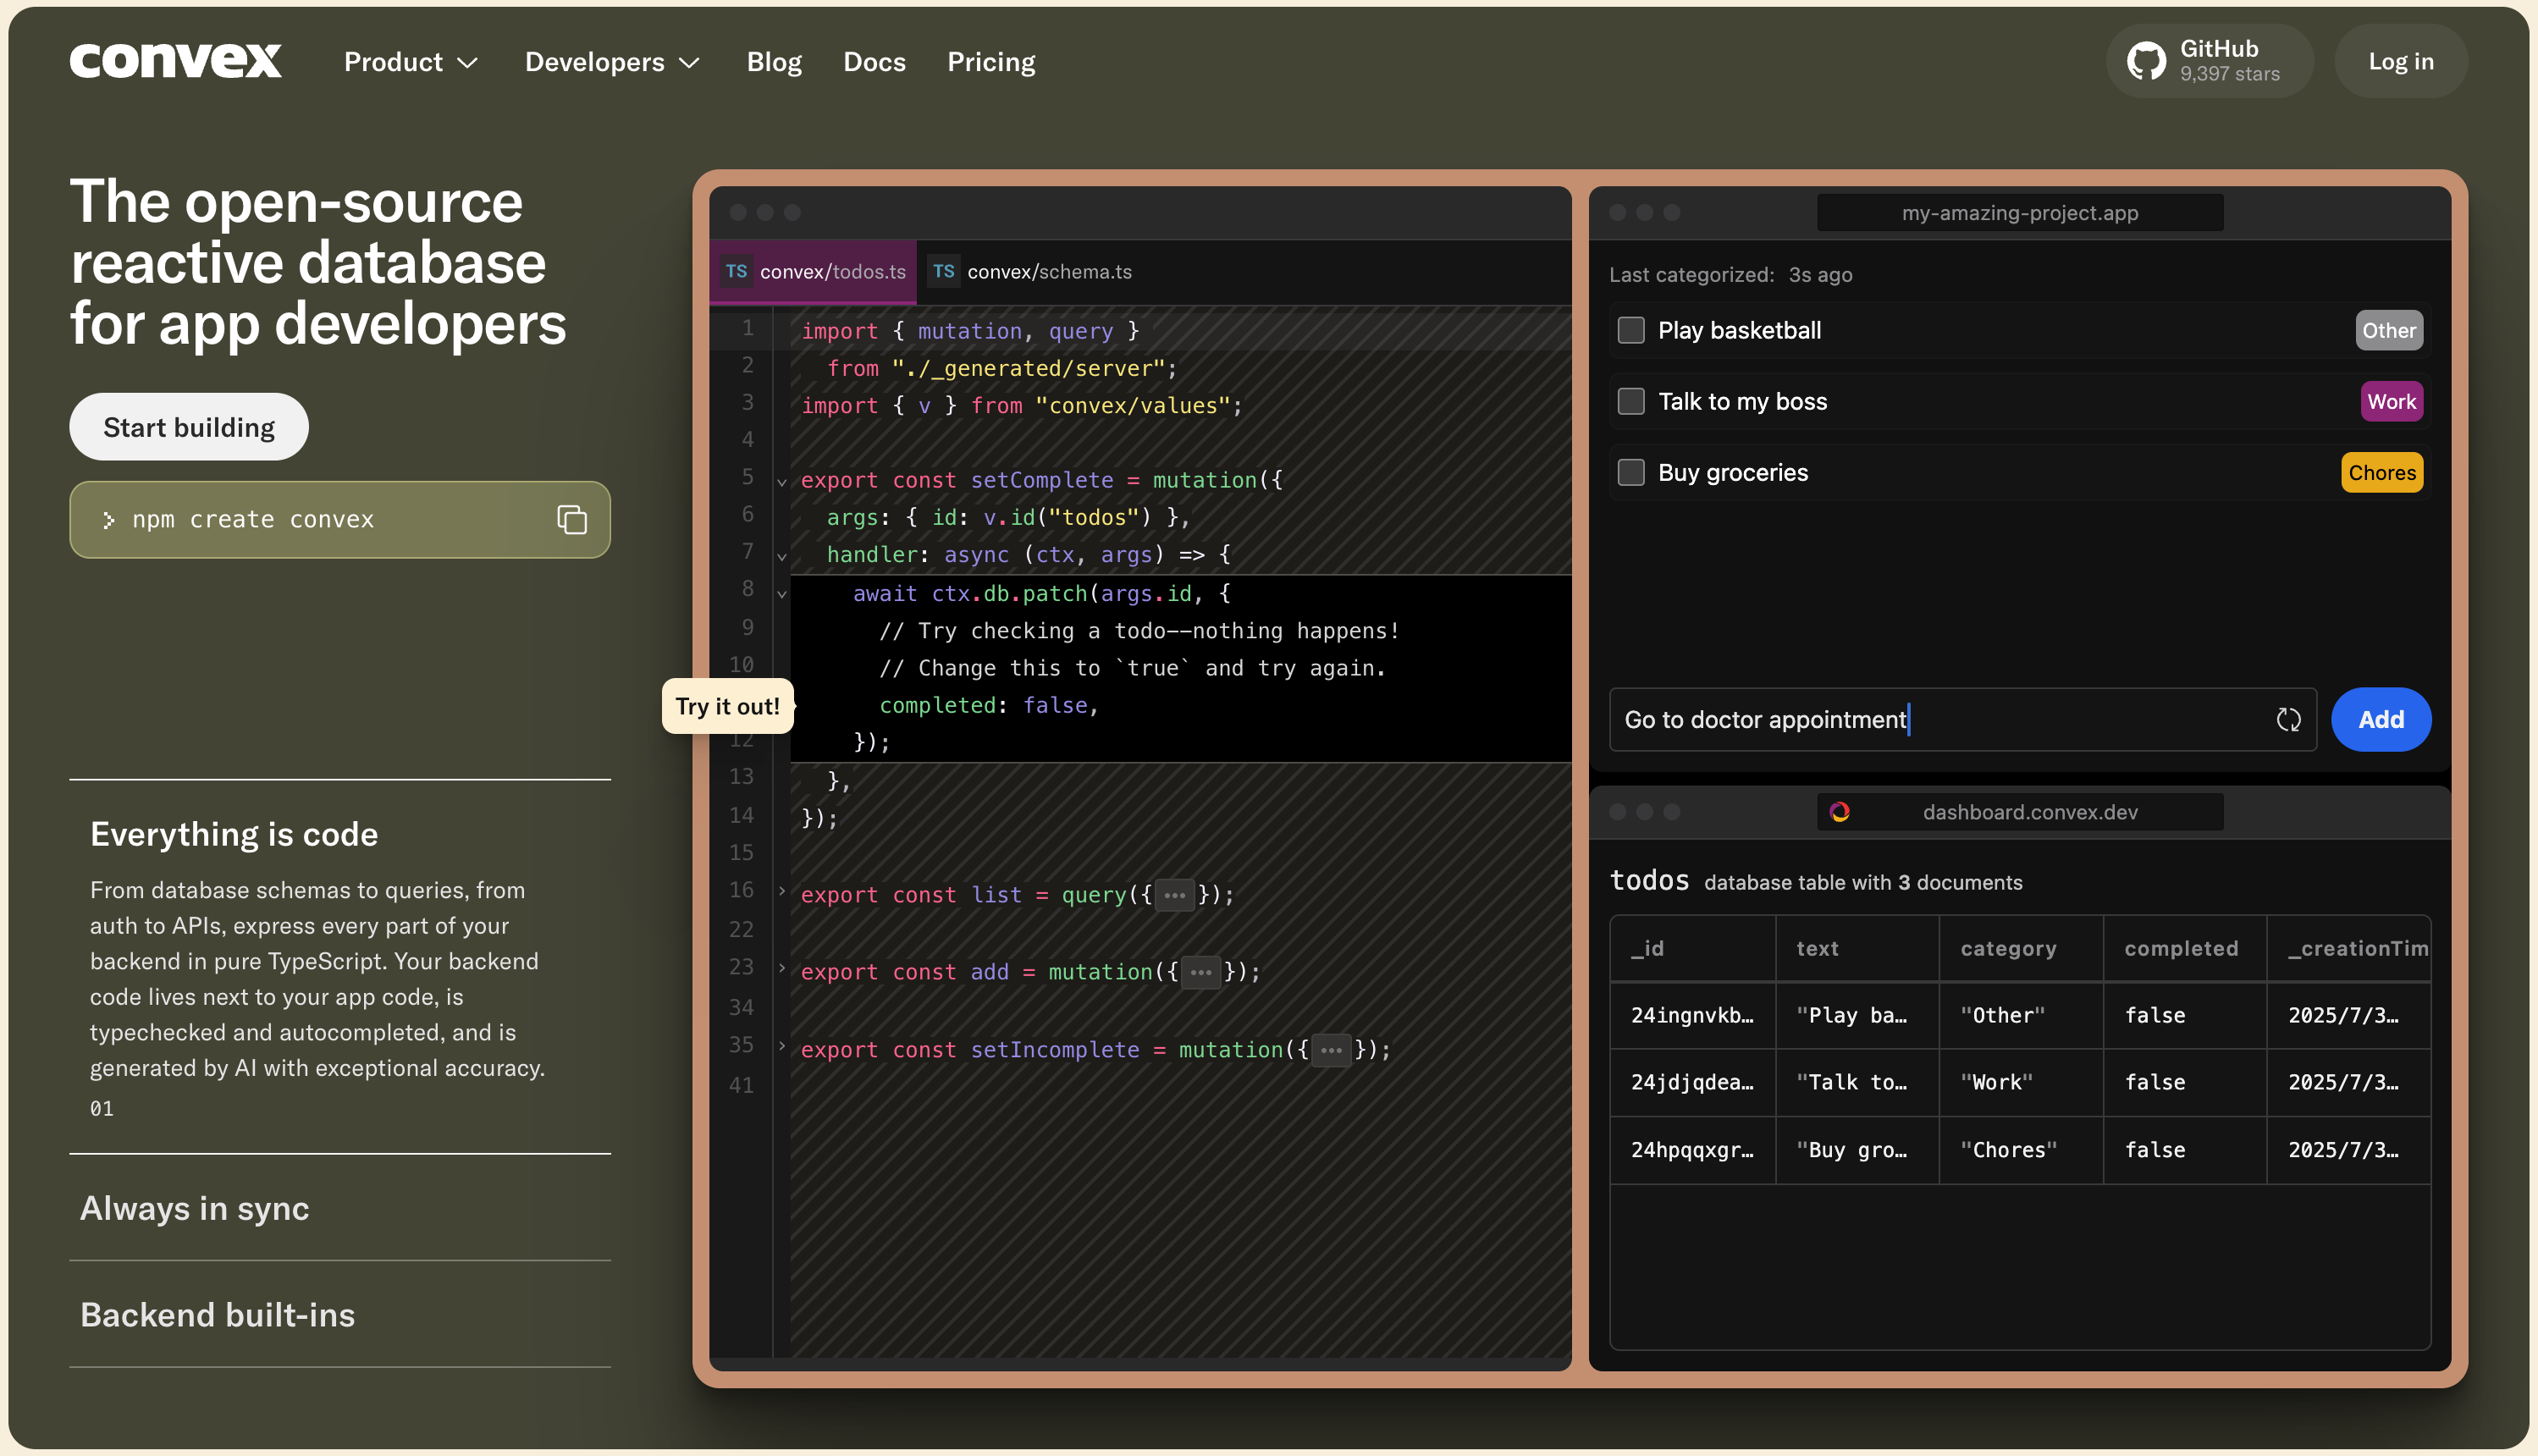Check the Play basketball checkbox
Screen dimensions: 2538x1456
(1631, 330)
